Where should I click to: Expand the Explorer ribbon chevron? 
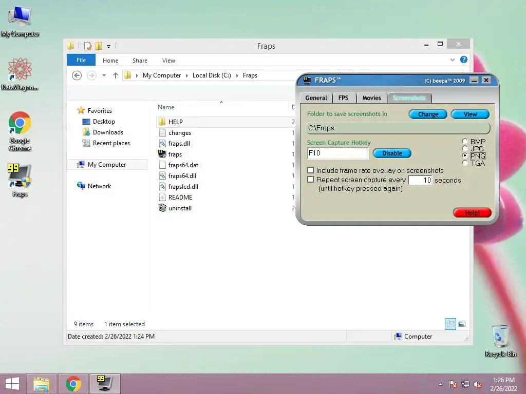pos(452,60)
